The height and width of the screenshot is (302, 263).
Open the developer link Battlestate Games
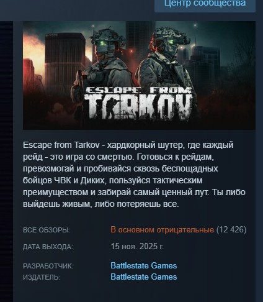click(144, 266)
